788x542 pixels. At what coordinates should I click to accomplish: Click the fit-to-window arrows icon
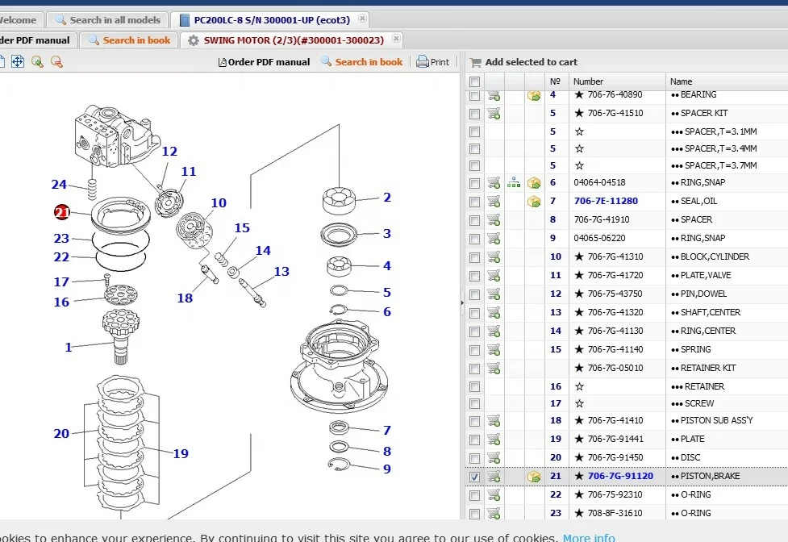click(17, 62)
